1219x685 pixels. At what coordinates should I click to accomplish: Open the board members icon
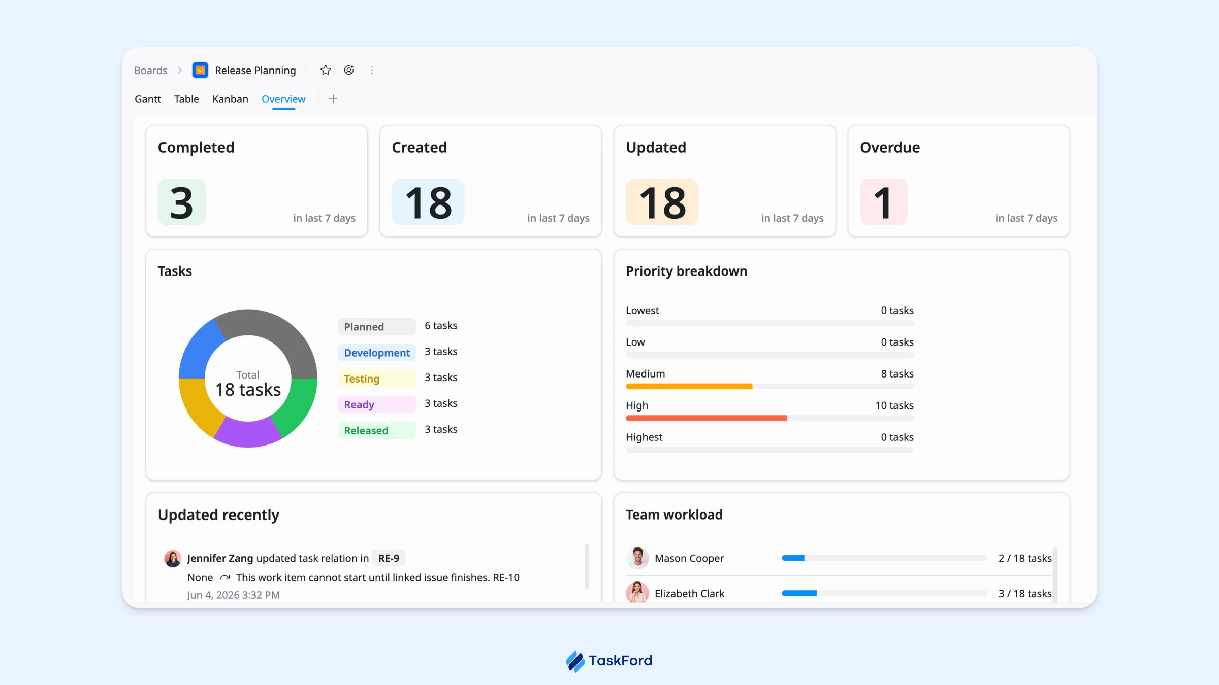pyautogui.click(x=349, y=70)
